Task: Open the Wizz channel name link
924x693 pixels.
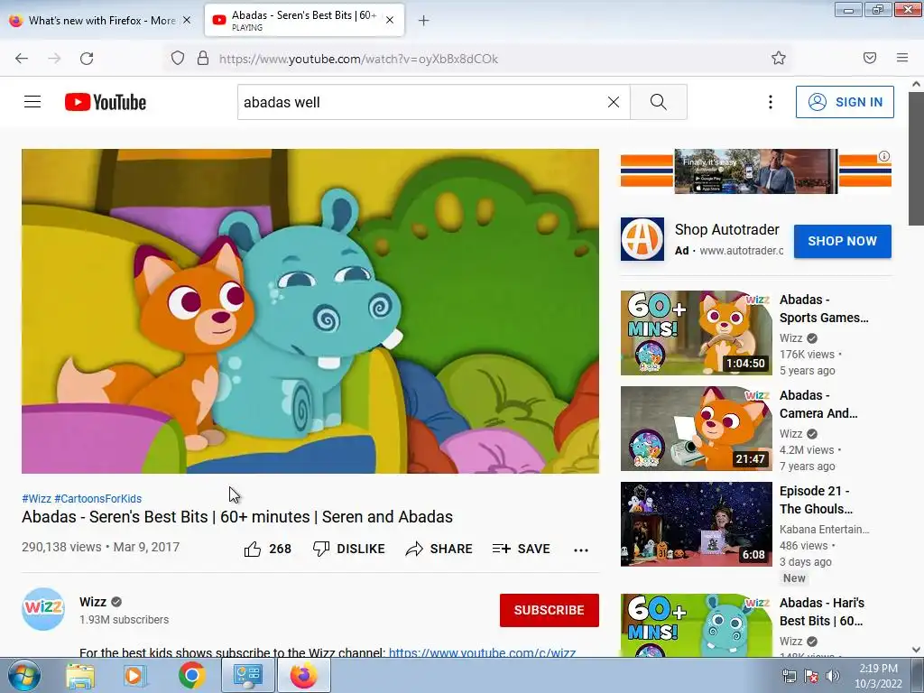Action: (93, 602)
